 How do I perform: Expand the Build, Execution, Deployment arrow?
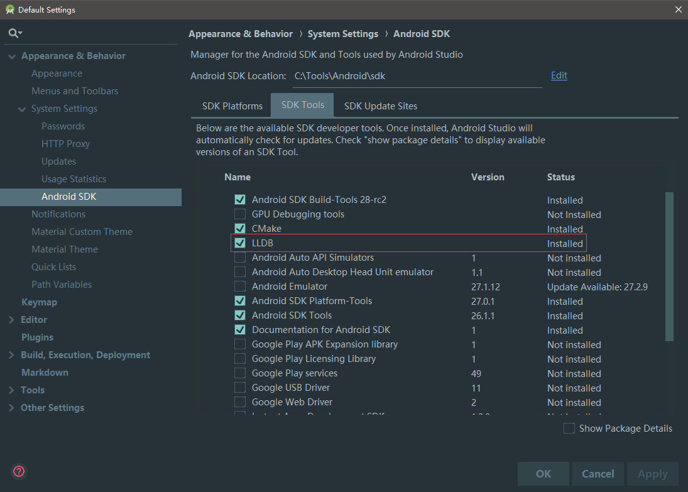coord(11,354)
